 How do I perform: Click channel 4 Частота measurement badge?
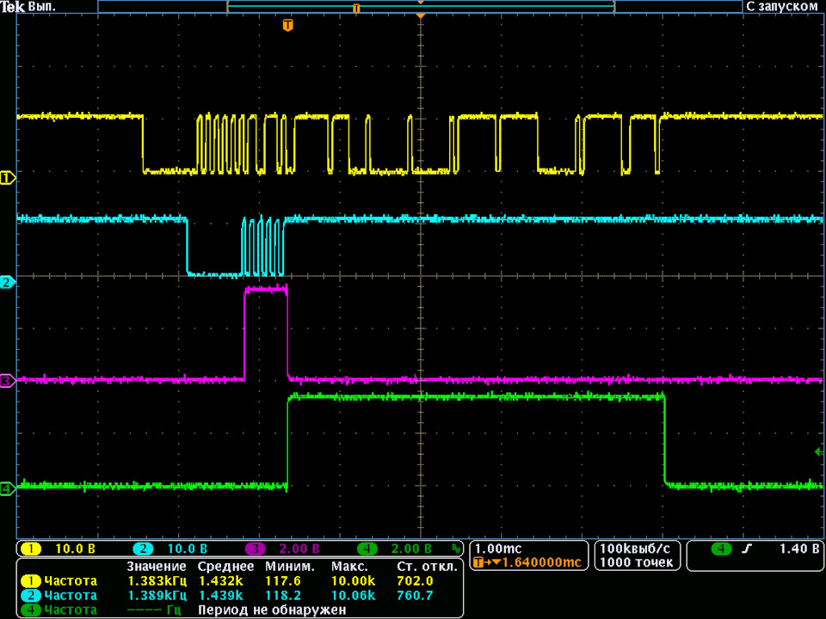pyautogui.click(x=31, y=610)
